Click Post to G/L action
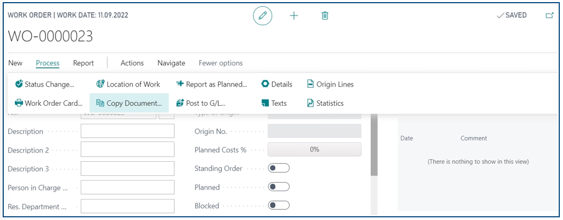563x220 pixels. (200, 103)
